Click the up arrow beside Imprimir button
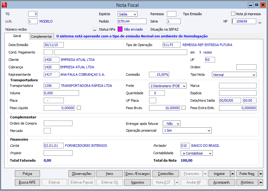 pos(233,174)
